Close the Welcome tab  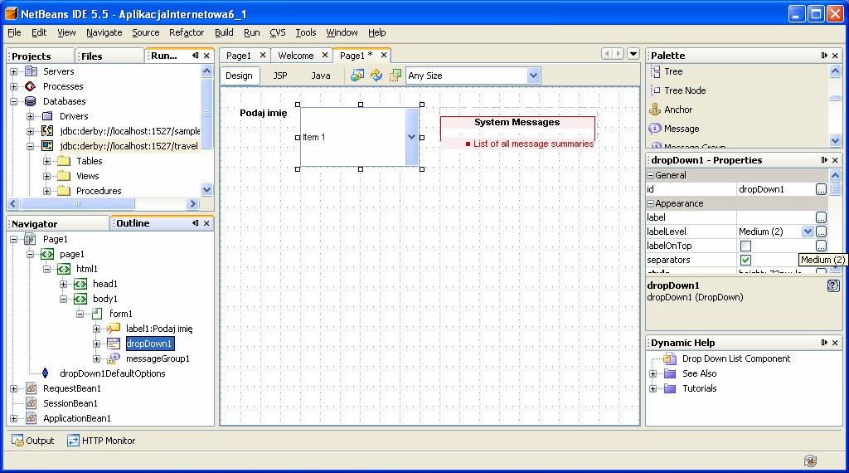325,55
